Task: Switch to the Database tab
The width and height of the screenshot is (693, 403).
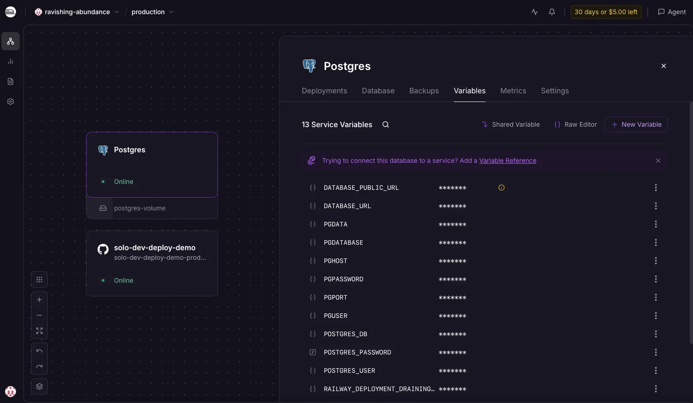Action: (x=378, y=91)
